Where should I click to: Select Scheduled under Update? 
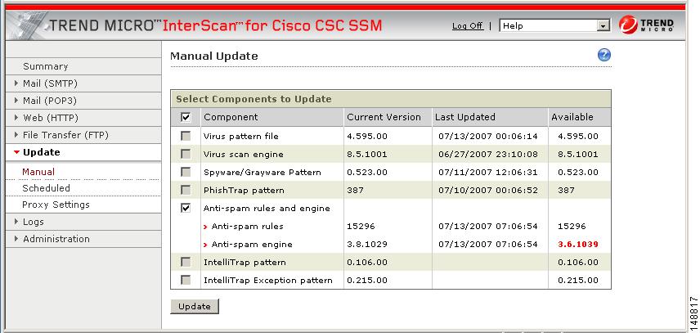click(x=46, y=188)
